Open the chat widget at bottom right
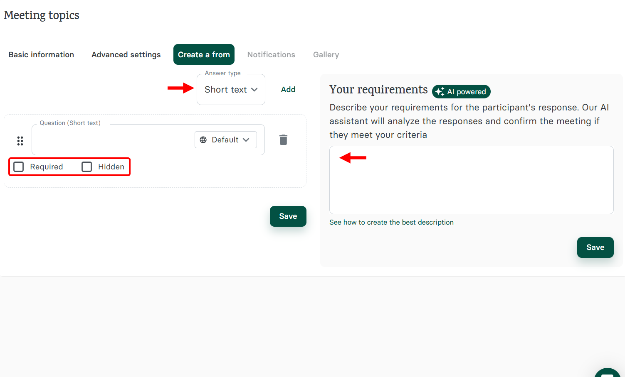The width and height of the screenshot is (625, 377). pos(607,372)
